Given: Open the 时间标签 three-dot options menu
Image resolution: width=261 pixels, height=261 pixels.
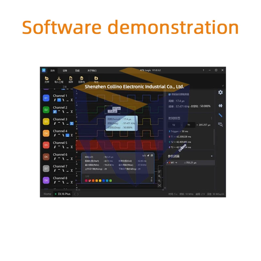Looking at the screenshot, I should pos(211,118).
